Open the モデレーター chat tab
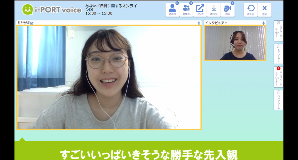 point(278,54)
